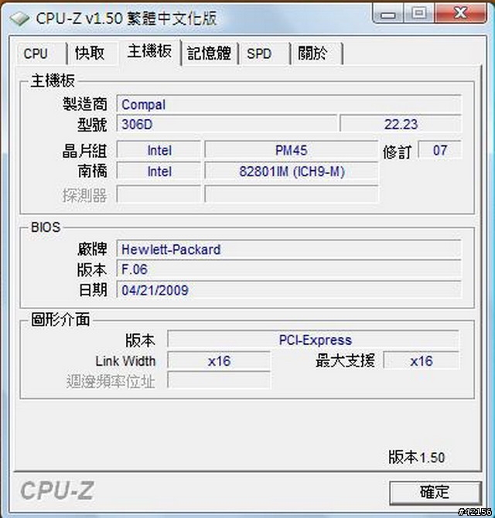Click the 晶片組 label
This screenshot has width=495, height=518.
(x=85, y=151)
